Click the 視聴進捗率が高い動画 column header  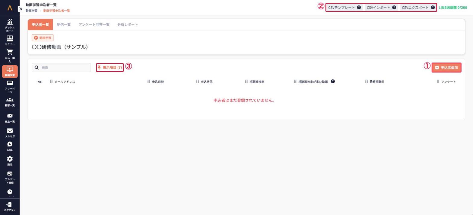[313, 82]
